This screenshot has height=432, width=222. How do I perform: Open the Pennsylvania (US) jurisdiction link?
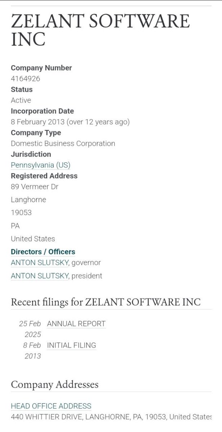[40, 165]
